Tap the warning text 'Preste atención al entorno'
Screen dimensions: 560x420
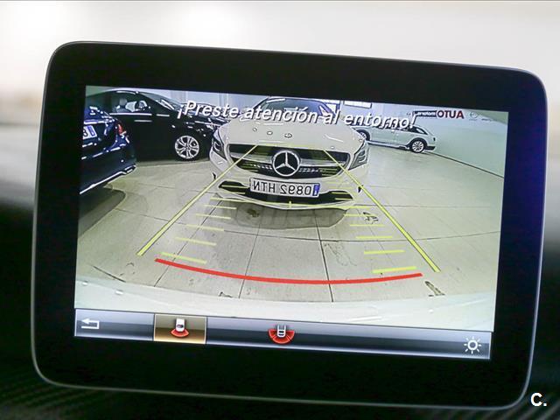[296, 115]
